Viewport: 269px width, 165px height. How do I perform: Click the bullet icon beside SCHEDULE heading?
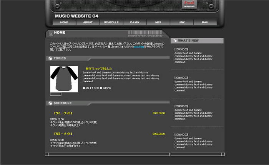pyautogui.click(x=50, y=103)
